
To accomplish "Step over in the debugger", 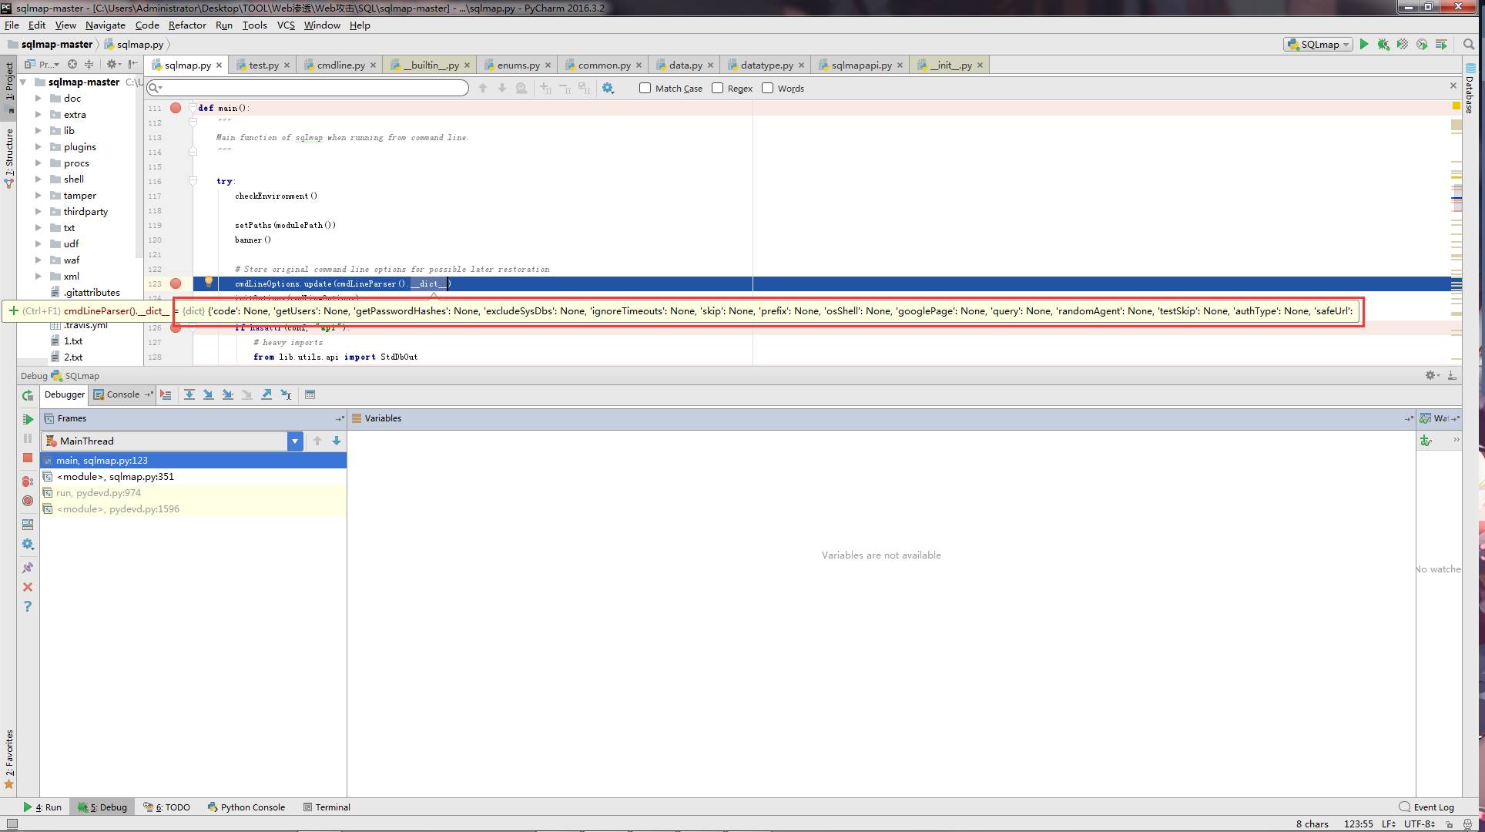I will [x=189, y=394].
